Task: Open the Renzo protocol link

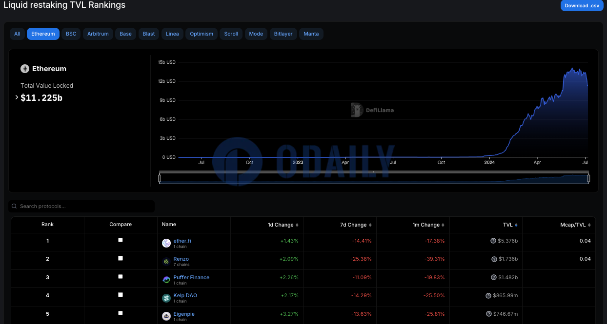Action: [181, 259]
